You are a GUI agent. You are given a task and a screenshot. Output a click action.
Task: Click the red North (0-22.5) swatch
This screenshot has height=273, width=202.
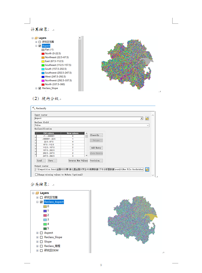pos(43,54)
